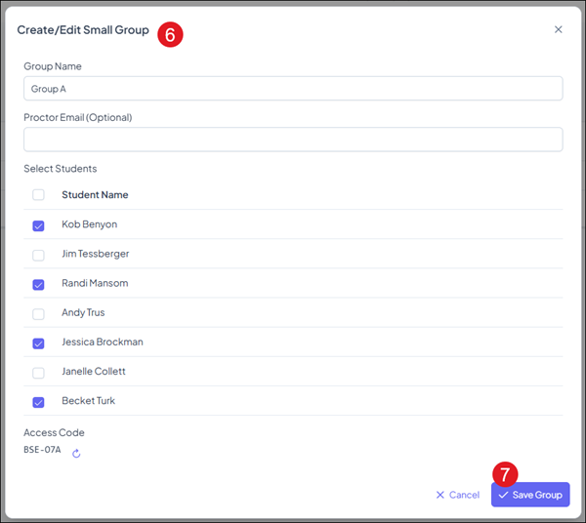Viewport: 586px width, 523px height.
Task: Click the Save Group button
Action: (530, 495)
